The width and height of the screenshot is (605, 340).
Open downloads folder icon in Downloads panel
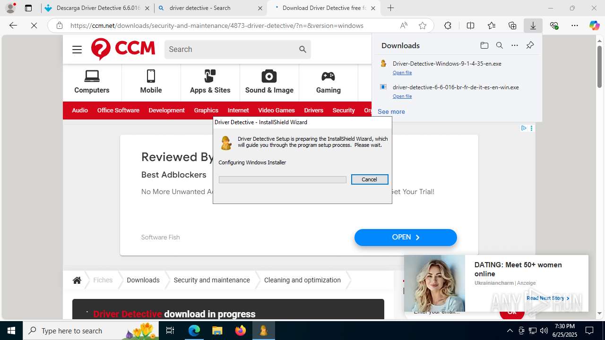coord(484,45)
